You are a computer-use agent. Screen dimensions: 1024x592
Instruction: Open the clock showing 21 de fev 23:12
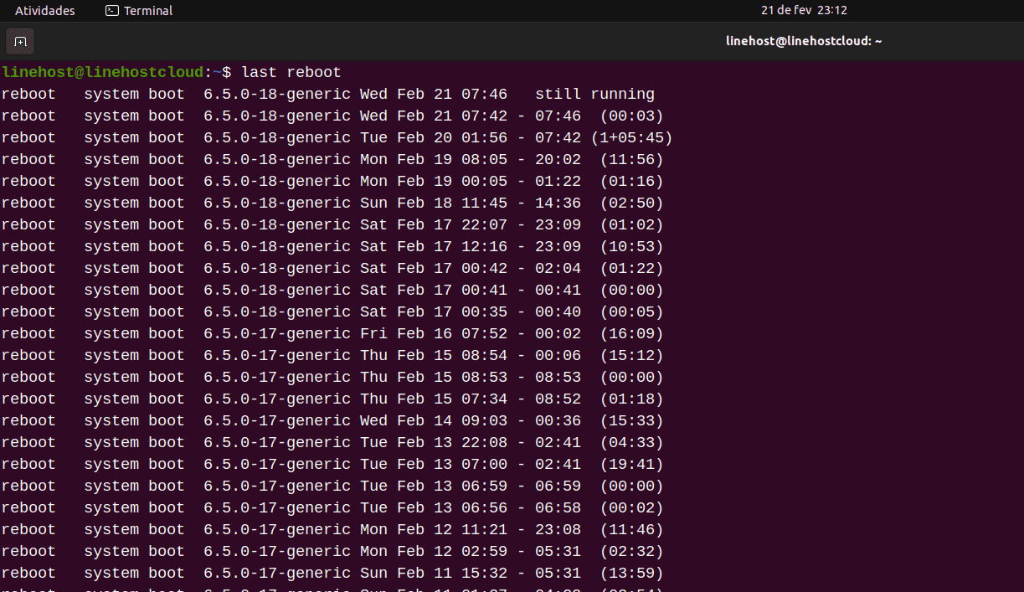pyautogui.click(x=792, y=11)
